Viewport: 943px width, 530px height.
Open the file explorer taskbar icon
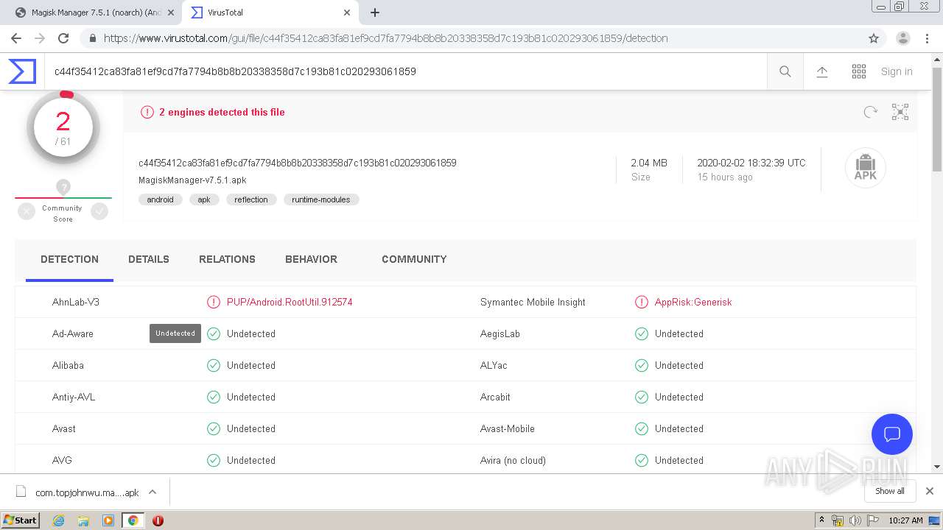click(x=83, y=520)
